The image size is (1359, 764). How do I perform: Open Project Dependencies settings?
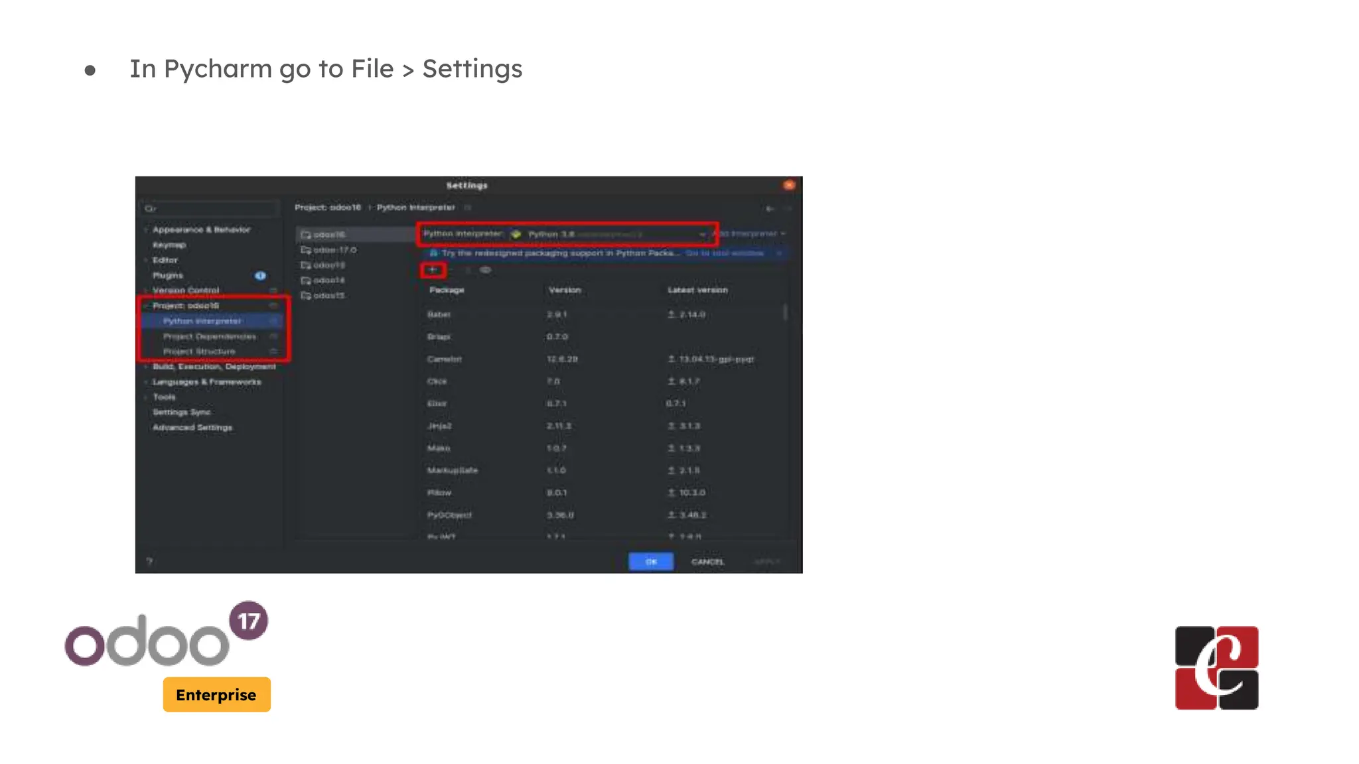[210, 336]
